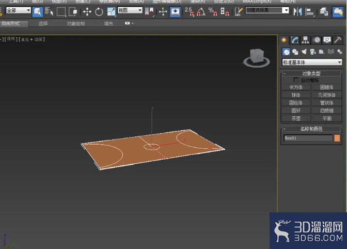
Task: Switch to the 选择 ribbon tab
Action: [x=43, y=24]
